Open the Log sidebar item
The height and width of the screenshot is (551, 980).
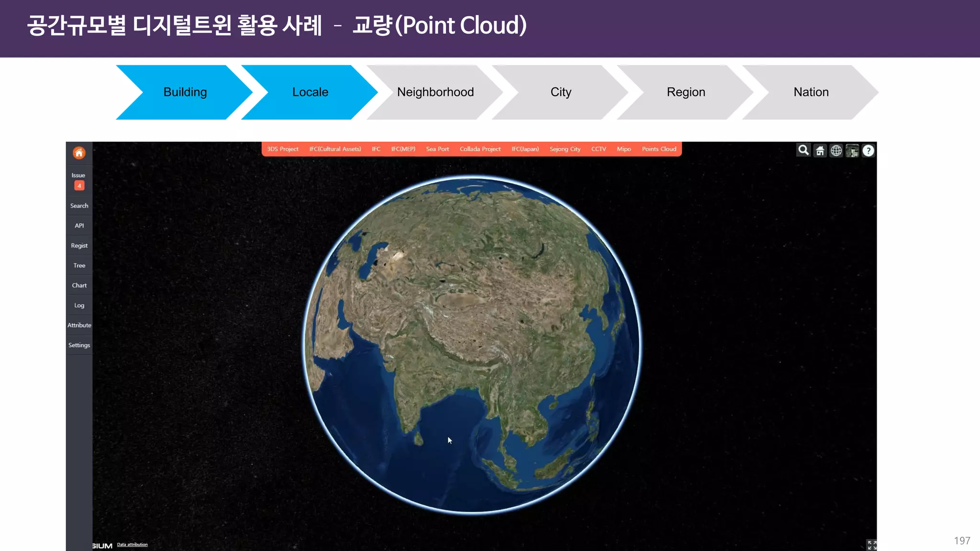pos(79,306)
